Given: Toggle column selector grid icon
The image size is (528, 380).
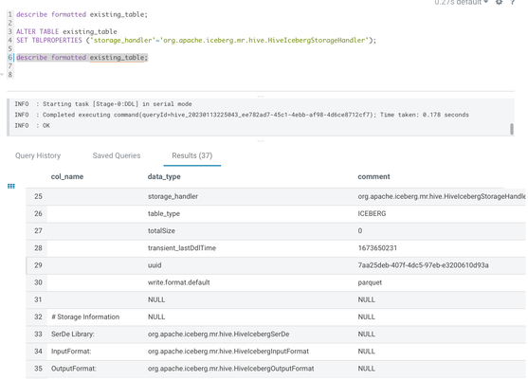Looking at the screenshot, I should click(x=11, y=186).
